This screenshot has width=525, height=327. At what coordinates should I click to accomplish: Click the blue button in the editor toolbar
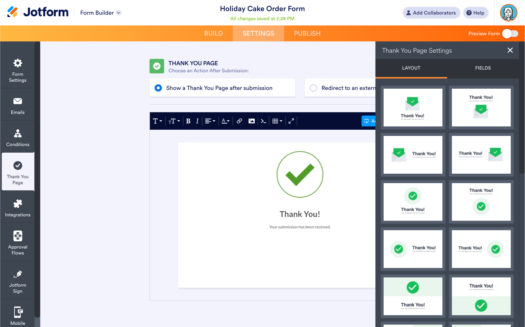click(x=368, y=121)
